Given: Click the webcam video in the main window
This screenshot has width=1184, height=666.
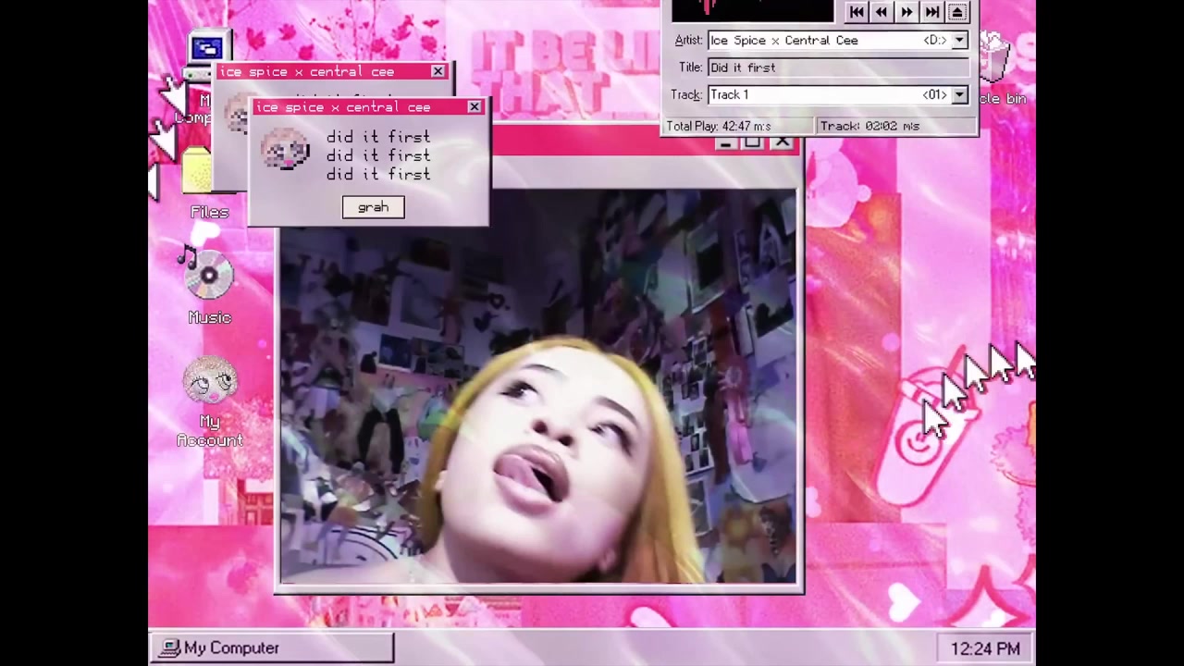Looking at the screenshot, I should pos(537,387).
